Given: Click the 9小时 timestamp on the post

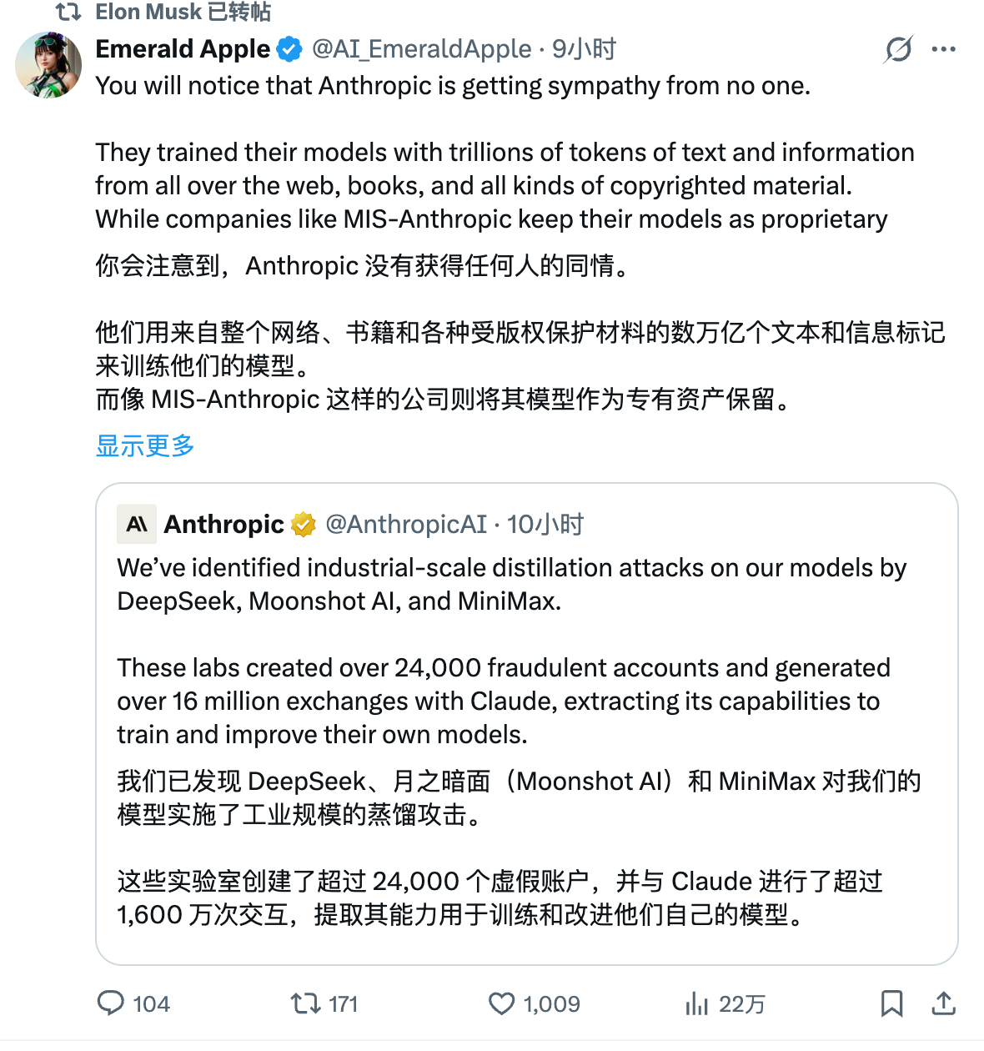Looking at the screenshot, I should 585,49.
